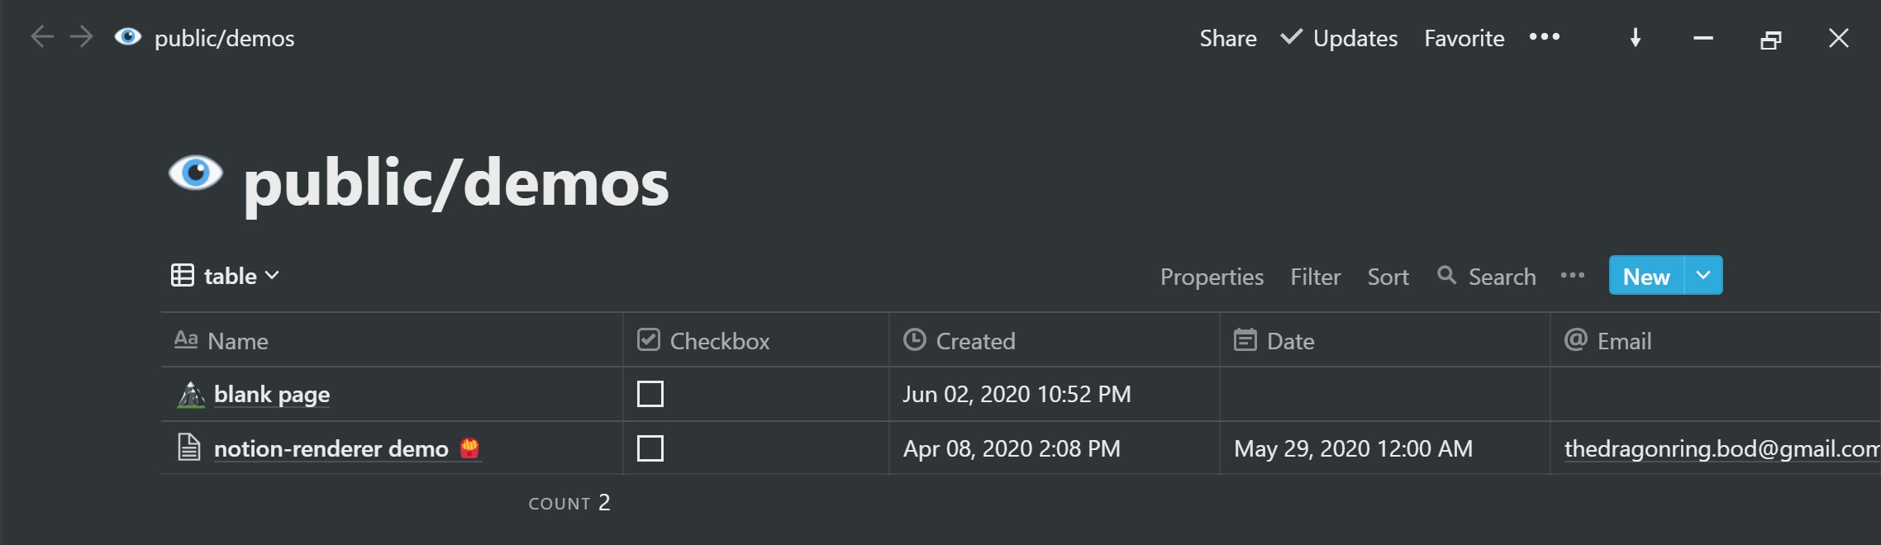
Task: Open the Sort menu
Action: coord(1388,277)
